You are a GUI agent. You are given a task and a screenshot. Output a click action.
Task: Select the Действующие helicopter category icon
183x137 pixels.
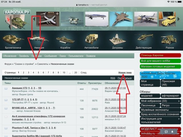(x=144, y=39)
